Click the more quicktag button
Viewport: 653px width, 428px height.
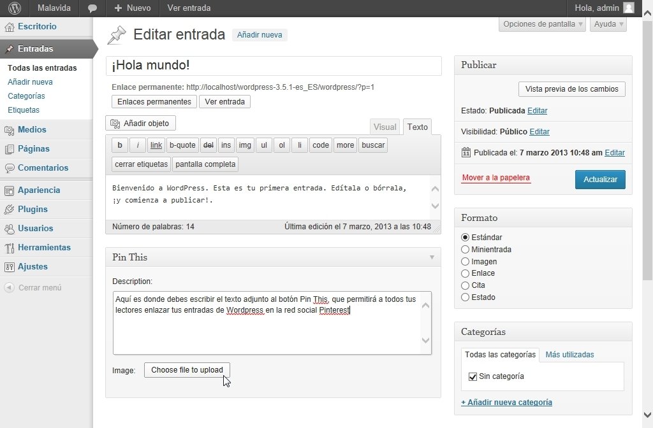pos(345,145)
